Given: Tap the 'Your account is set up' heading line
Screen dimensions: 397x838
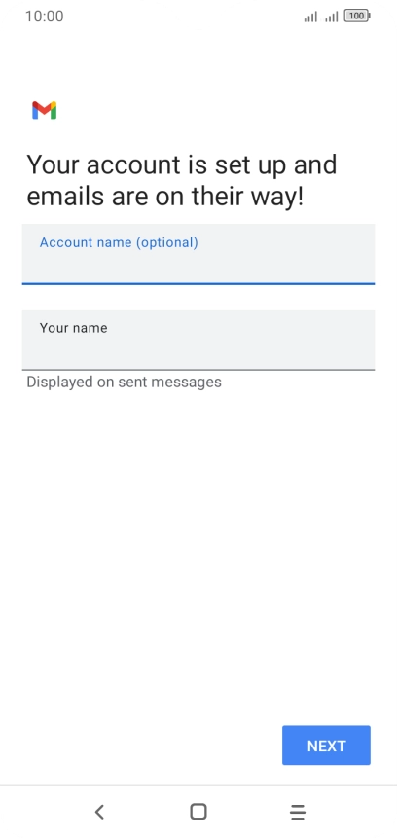Looking at the screenshot, I should (182, 164).
